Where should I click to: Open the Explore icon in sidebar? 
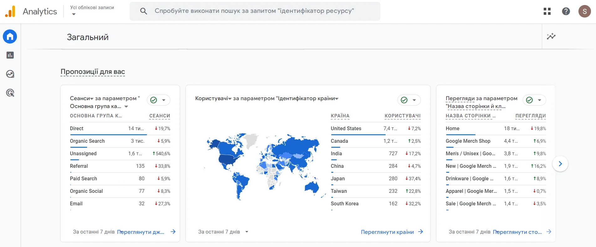(10, 74)
